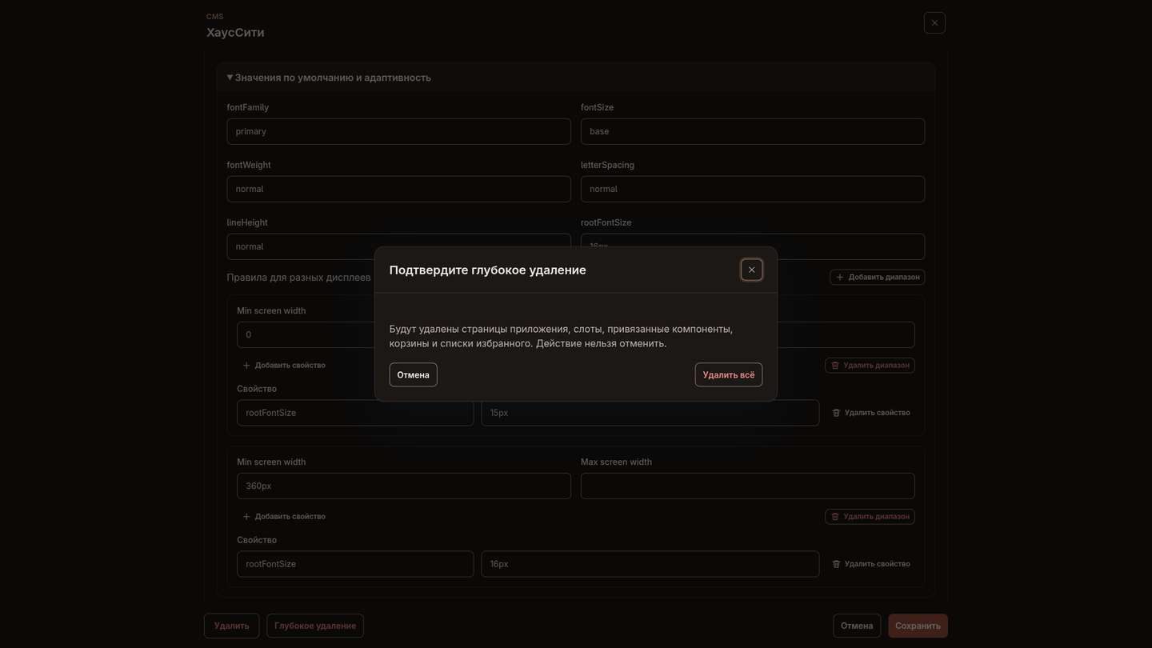Confirm with the Удалить всё button
The image size is (1152, 648).
pyautogui.click(x=729, y=374)
